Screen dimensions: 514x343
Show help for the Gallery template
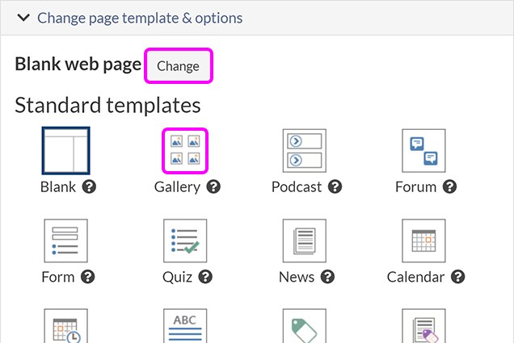pyautogui.click(x=213, y=187)
